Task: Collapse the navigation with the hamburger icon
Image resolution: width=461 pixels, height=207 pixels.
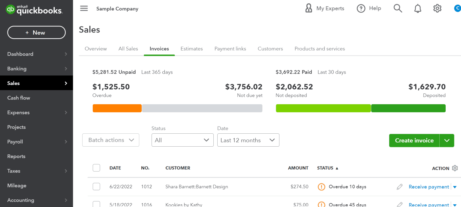Action: point(84,8)
